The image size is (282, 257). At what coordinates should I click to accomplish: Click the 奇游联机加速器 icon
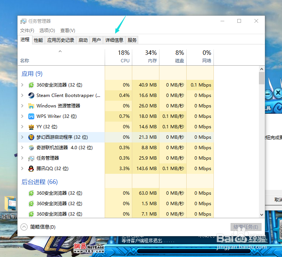(x=31, y=148)
